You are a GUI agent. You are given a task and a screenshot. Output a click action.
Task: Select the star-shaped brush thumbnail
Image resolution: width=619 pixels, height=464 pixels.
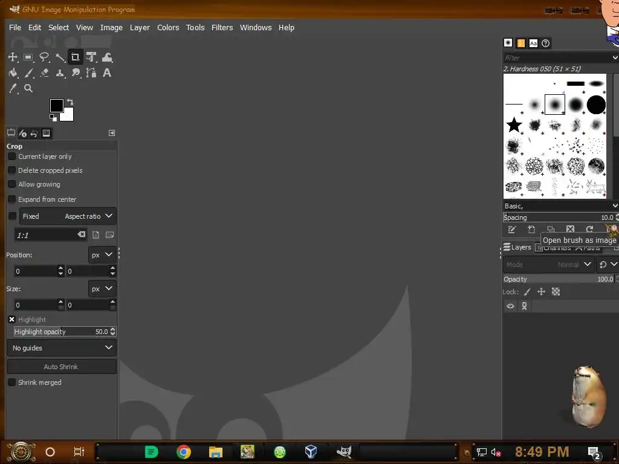514,125
